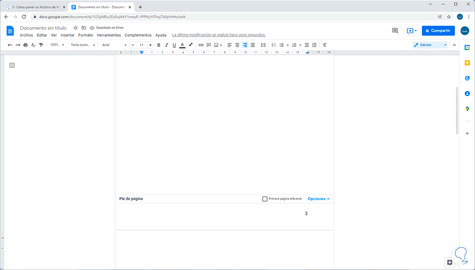The width and height of the screenshot is (475, 270).
Task: Decrease font size with minus button
Action: tap(133, 45)
